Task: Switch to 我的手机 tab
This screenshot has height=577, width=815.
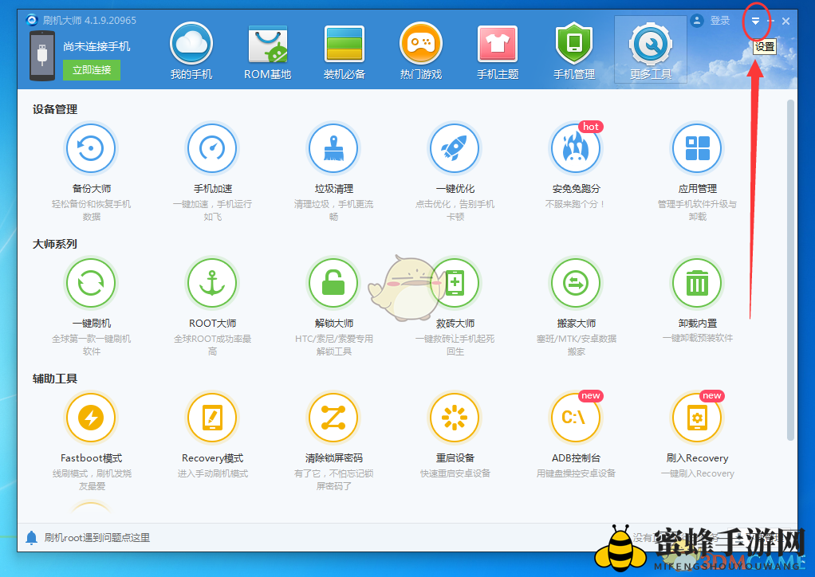Action: click(191, 51)
